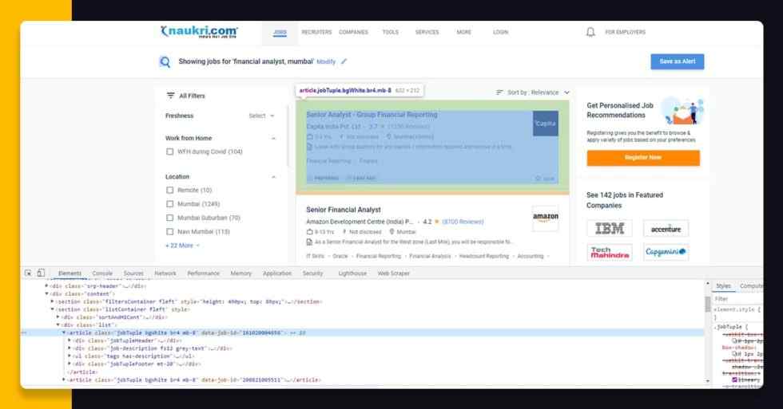Switch to DevTools Security tab

point(312,273)
